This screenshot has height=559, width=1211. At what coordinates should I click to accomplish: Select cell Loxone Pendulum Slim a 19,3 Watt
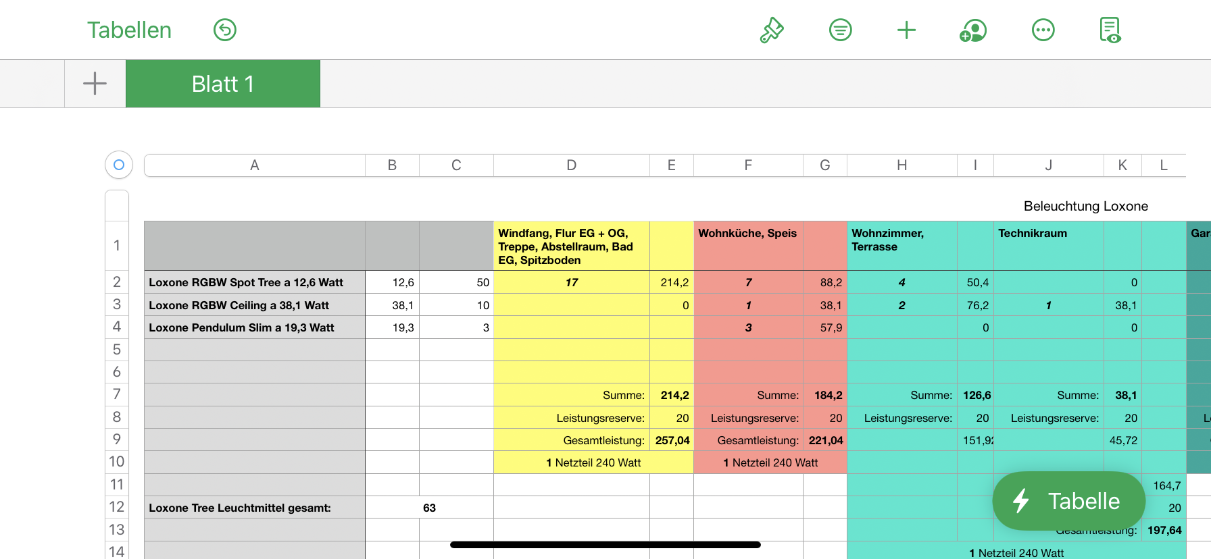click(255, 327)
